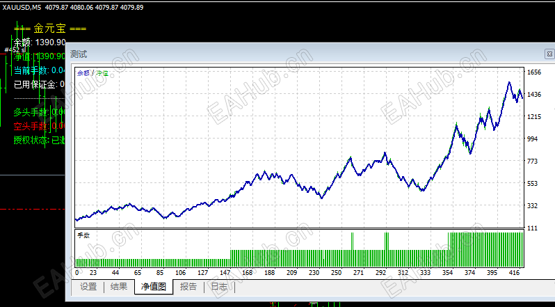
Task: Click the 空头手数 short lots line
Action: [39, 127]
